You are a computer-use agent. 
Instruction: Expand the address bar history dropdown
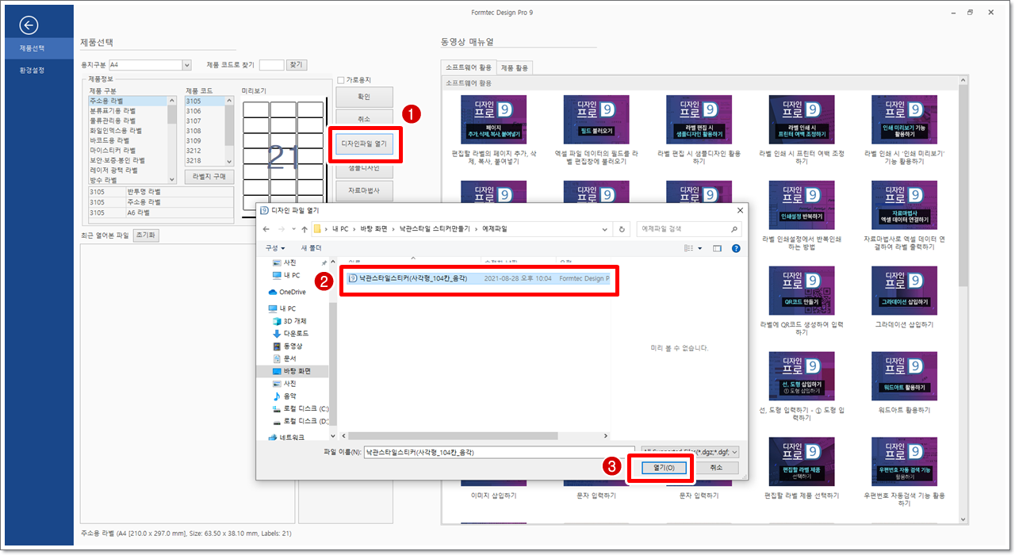[x=607, y=229]
